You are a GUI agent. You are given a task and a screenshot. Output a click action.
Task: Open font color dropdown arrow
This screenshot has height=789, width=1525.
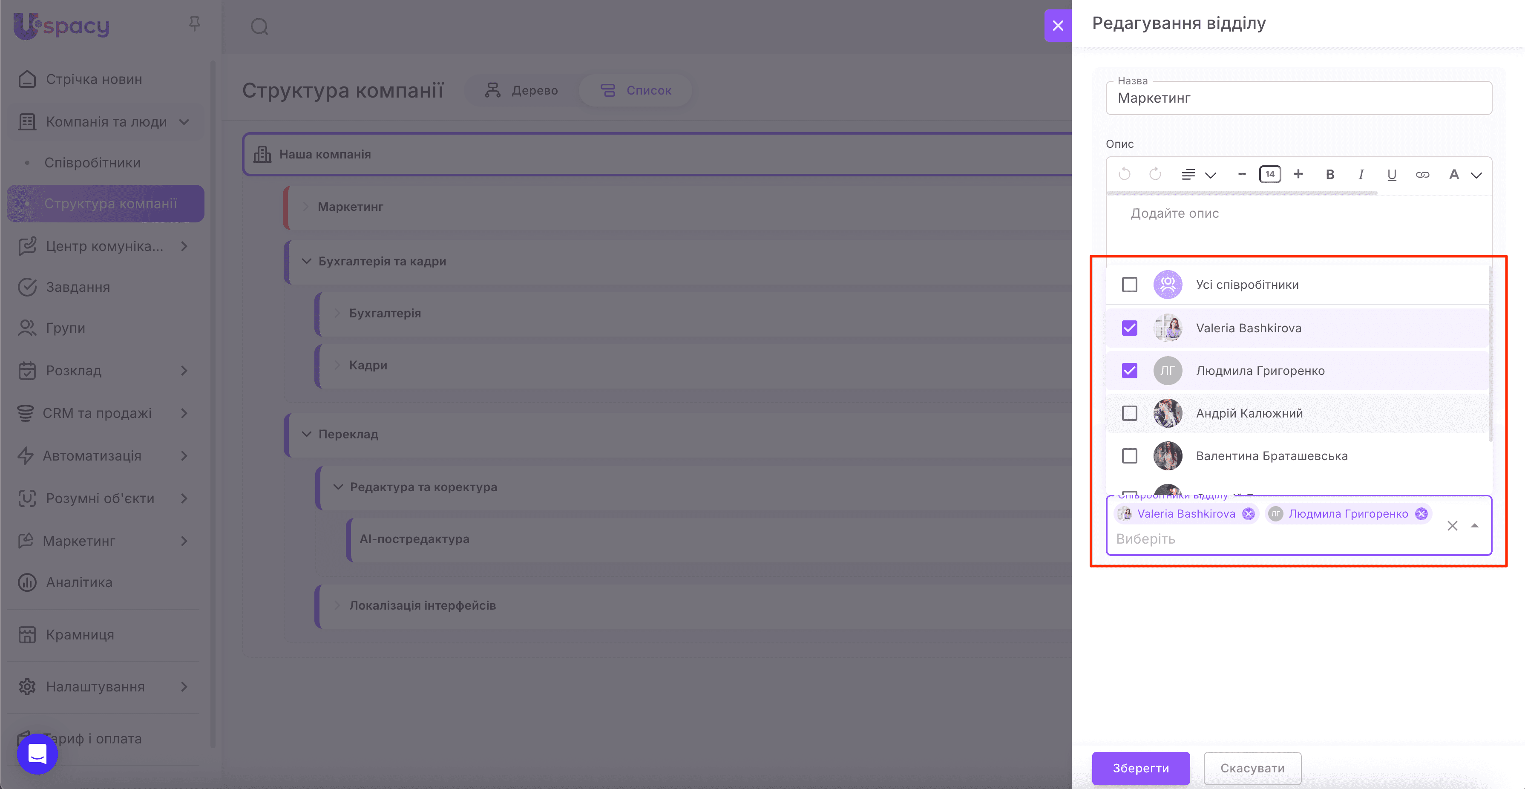point(1476,175)
